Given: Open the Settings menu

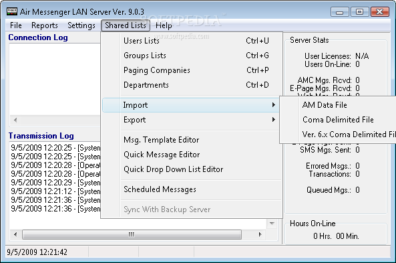Looking at the screenshot, I should [81, 25].
